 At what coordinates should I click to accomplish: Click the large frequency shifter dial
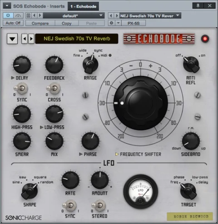[140, 103]
